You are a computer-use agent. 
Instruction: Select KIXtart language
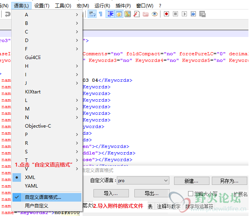click(47, 92)
